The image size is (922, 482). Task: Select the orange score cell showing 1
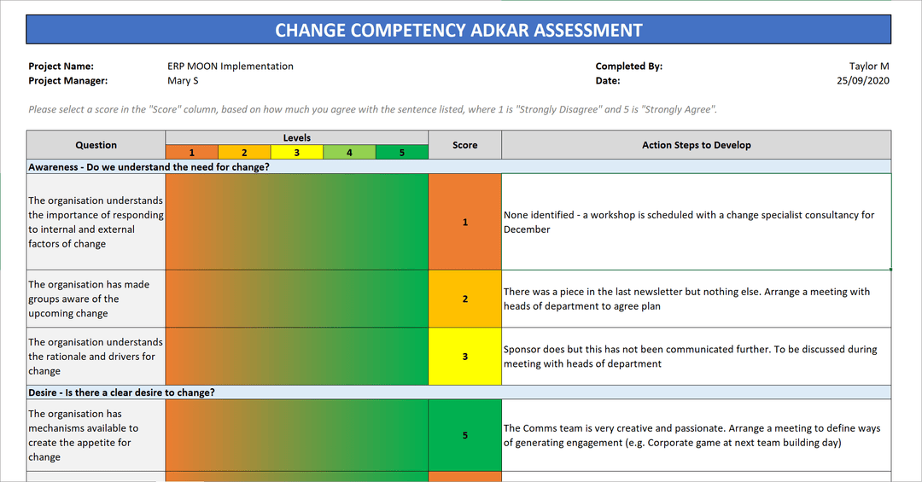tap(464, 222)
